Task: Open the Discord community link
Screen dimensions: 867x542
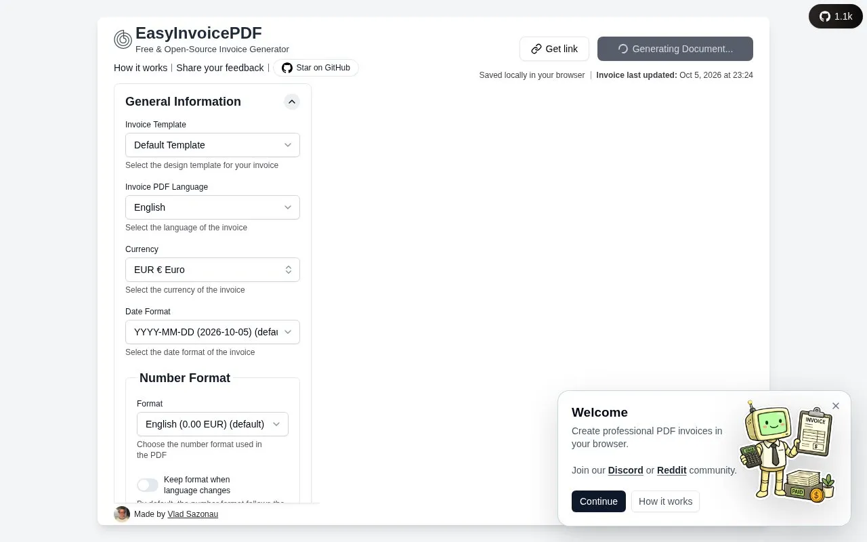Action: tap(626, 470)
